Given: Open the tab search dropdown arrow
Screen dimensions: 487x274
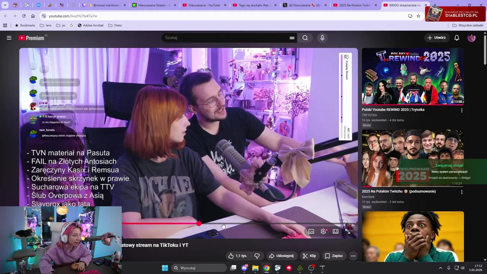Looking at the screenshot, I should coord(5,5).
